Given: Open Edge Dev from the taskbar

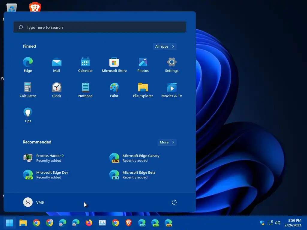Looking at the screenshot, I should click(155, 223).
